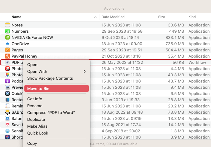The image size is (211, 147).
Task: Click the 56 KB size value
Action: [x=178, y=62]
